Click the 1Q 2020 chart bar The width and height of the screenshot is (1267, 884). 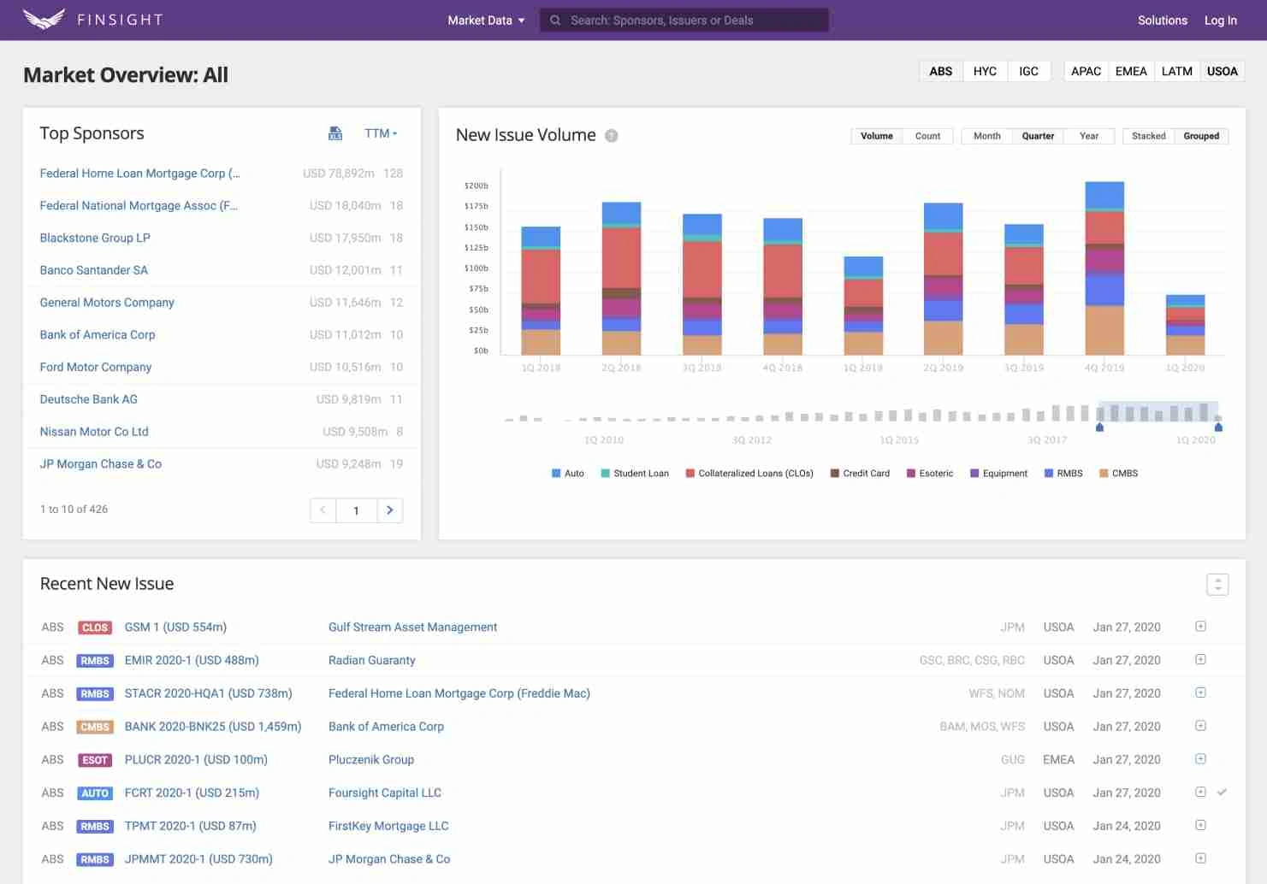1185,325
